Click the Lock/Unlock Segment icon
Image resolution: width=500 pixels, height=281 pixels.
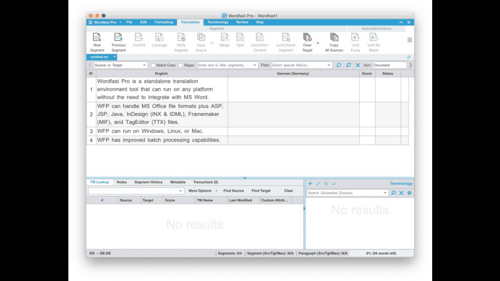286,37
